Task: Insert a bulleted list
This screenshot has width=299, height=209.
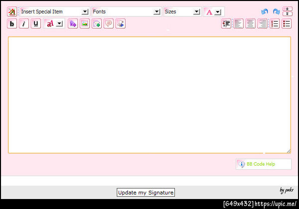Action: 287,23
